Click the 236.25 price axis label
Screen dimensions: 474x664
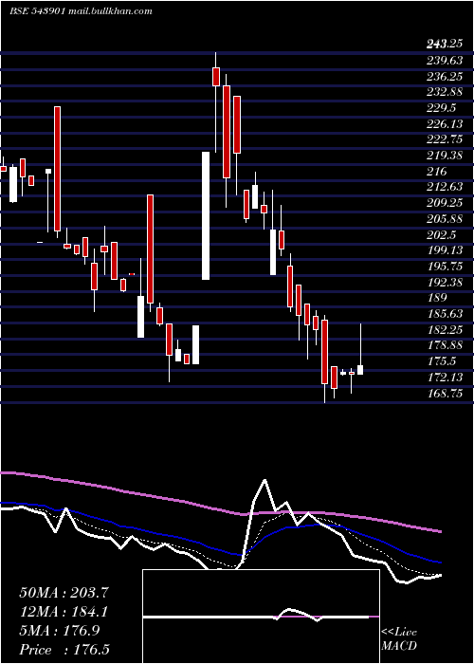[x=445, y=76]
